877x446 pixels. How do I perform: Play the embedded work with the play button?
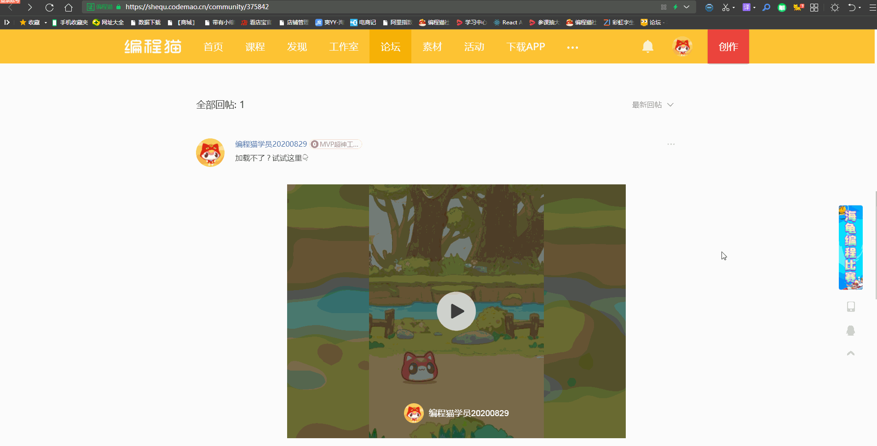tap(456, 311)
